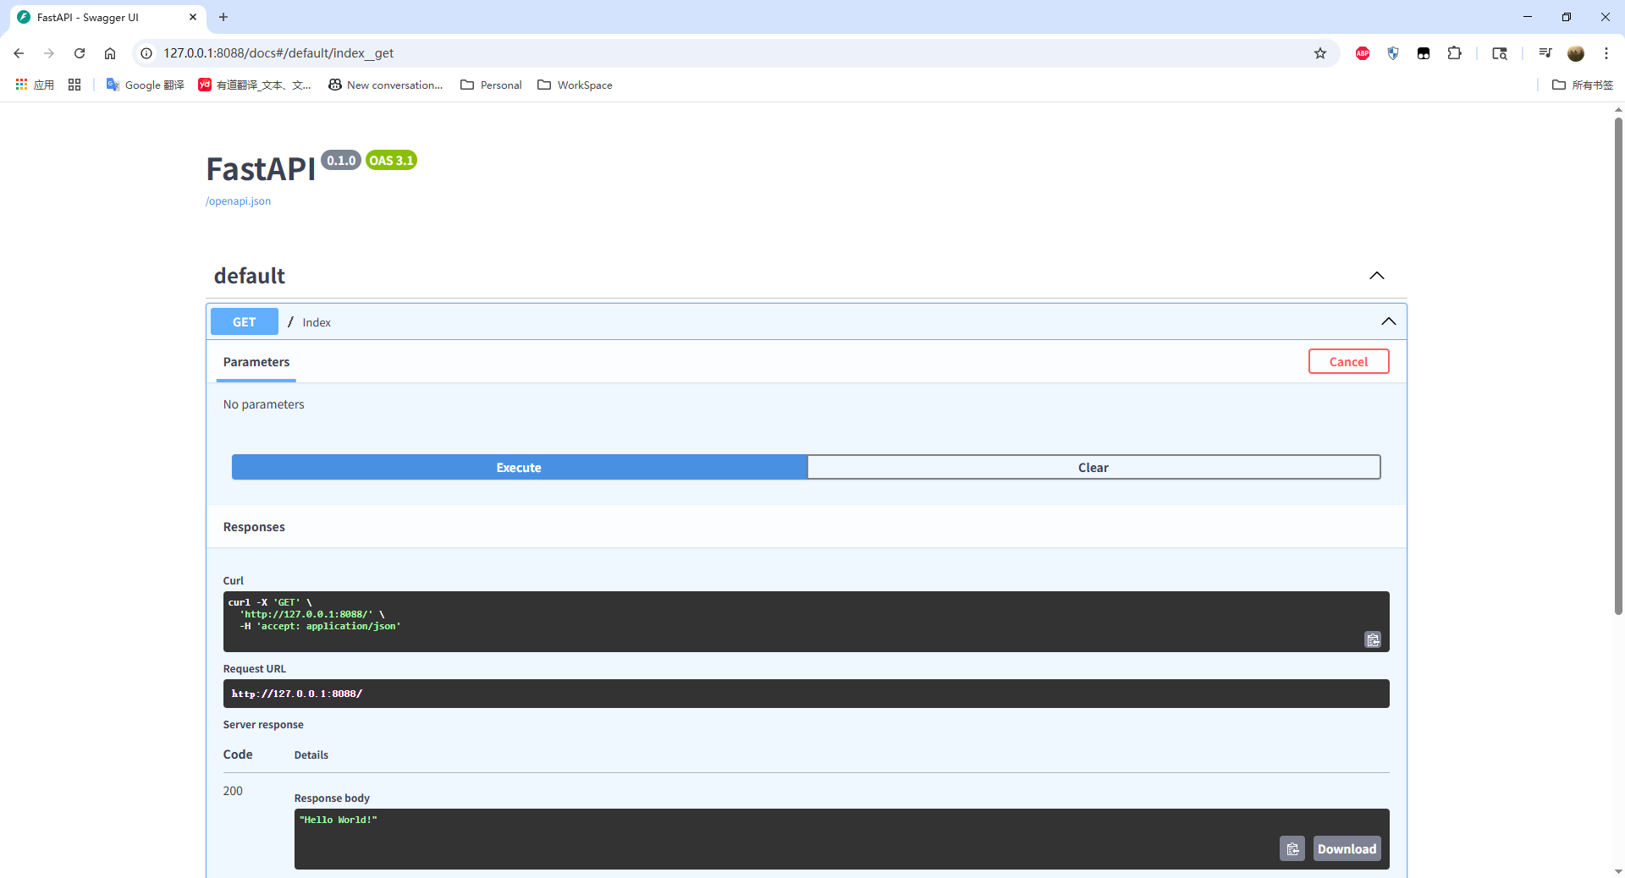
Task: Click the page vertical scrollbar thumb
Action: 1618,366
